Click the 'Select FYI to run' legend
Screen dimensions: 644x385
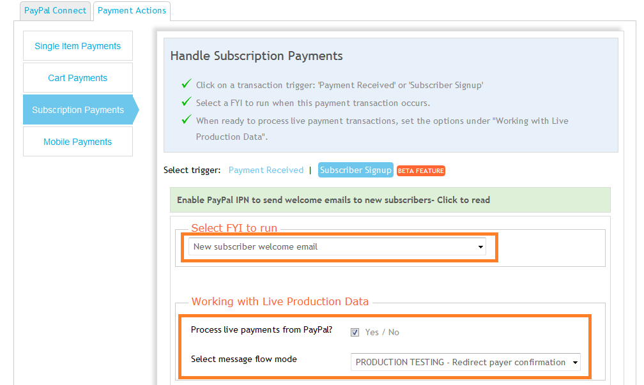tap(234, 228)
